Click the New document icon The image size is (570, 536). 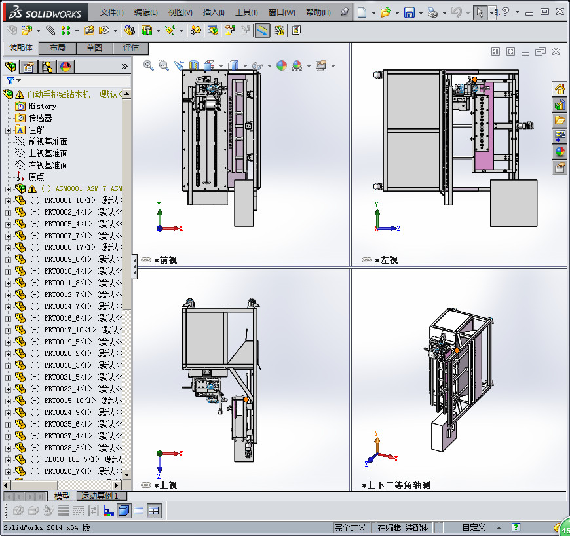point(362,12)
